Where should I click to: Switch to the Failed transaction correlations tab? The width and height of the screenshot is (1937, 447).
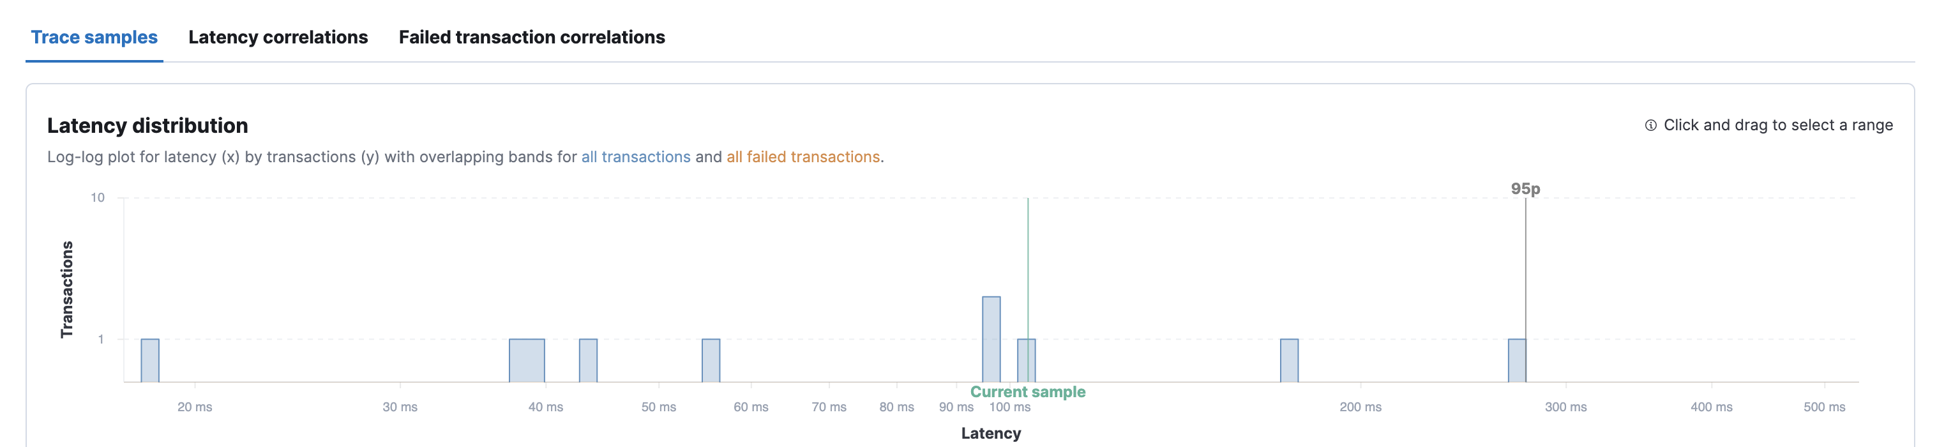click(532, 37)
